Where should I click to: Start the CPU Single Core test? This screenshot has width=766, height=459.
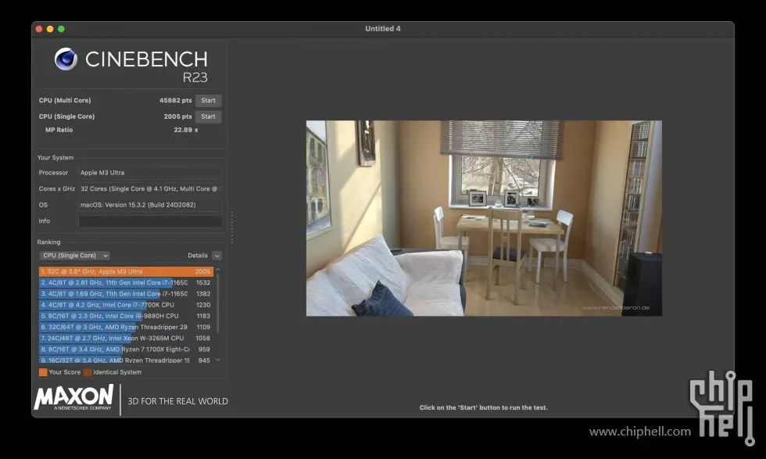pos(208,117)
